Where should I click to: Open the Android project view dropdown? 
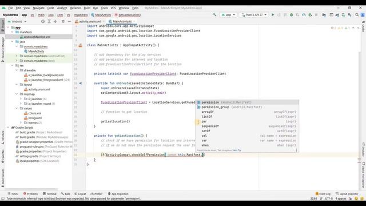click(x=17, y=22)
